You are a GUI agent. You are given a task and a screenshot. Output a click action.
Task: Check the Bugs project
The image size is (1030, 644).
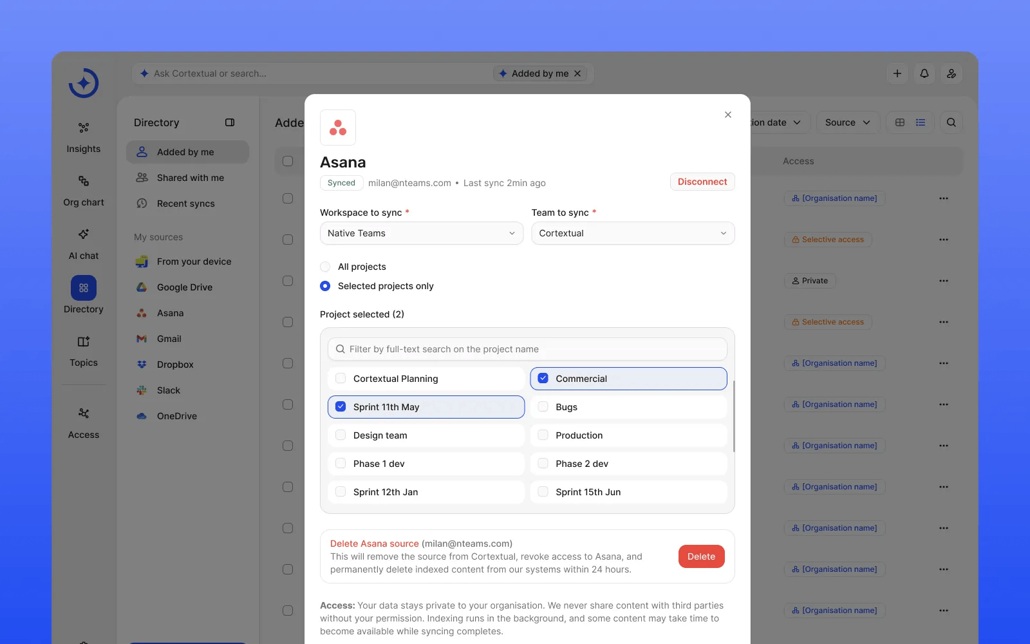click(x=543, y=407)
